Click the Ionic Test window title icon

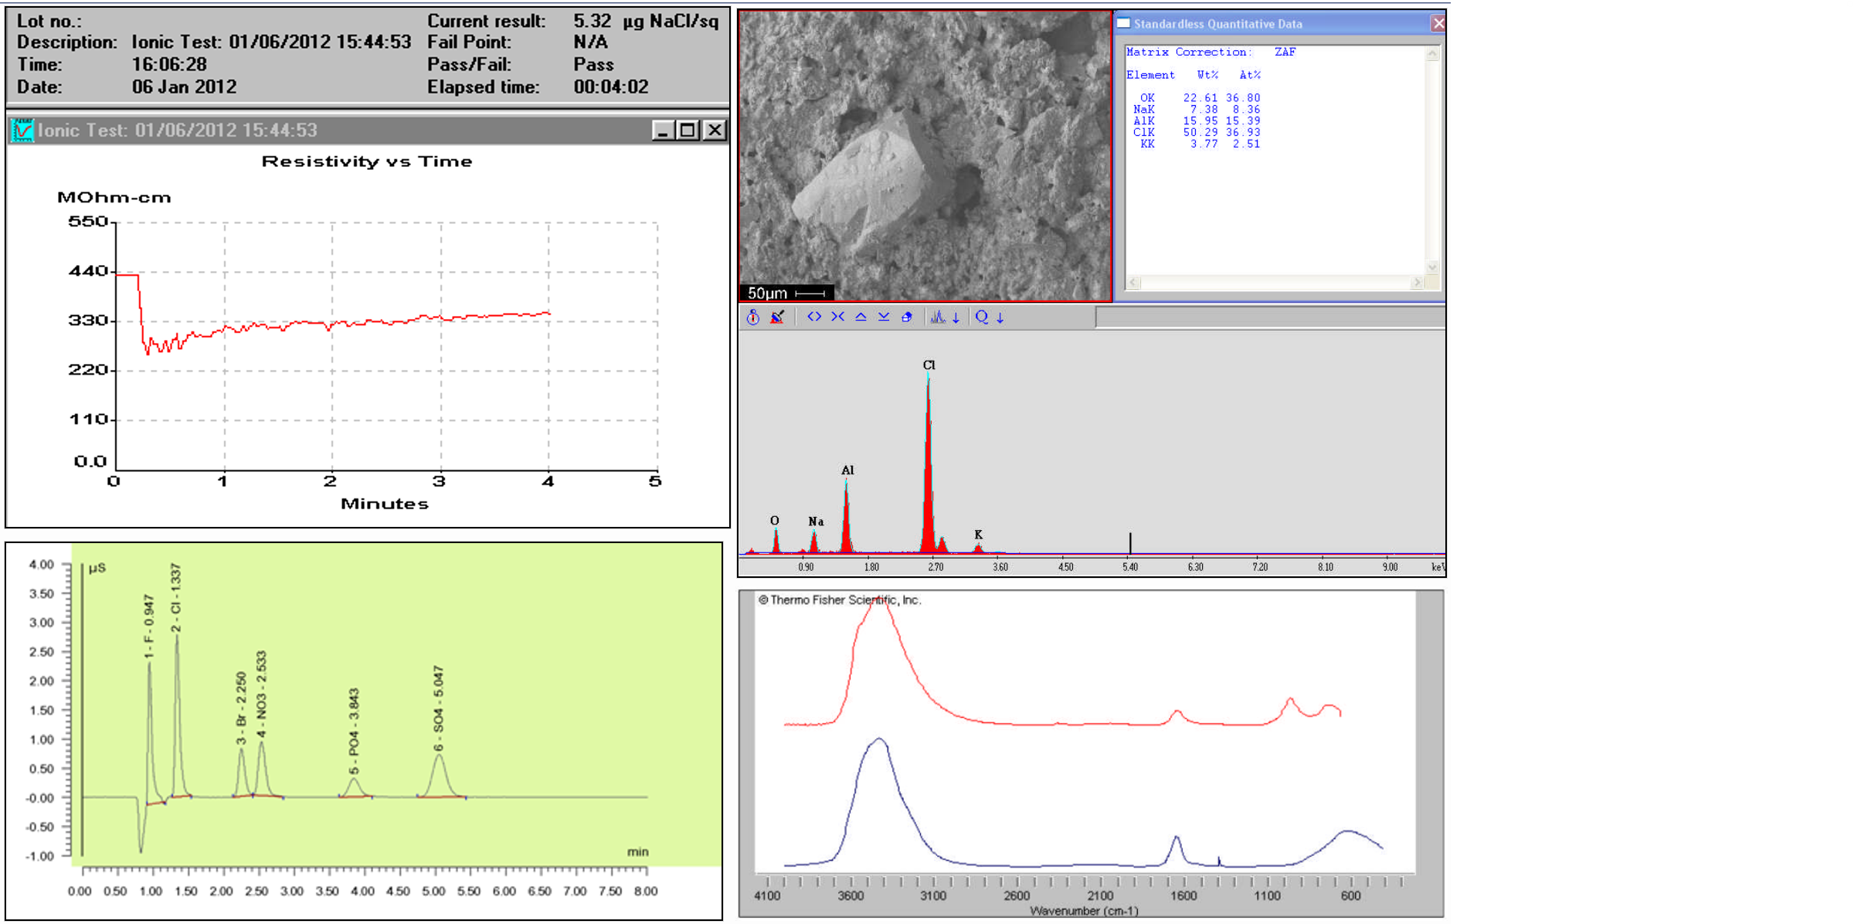(x=22, y=130)
